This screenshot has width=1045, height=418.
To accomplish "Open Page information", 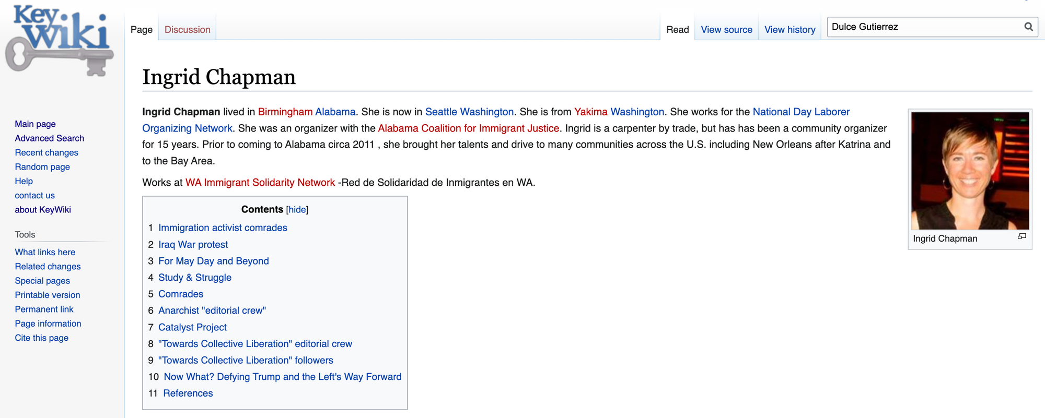I will click(48, 324).
